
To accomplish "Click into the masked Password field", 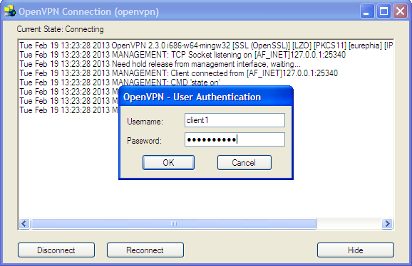I will 235,139.
